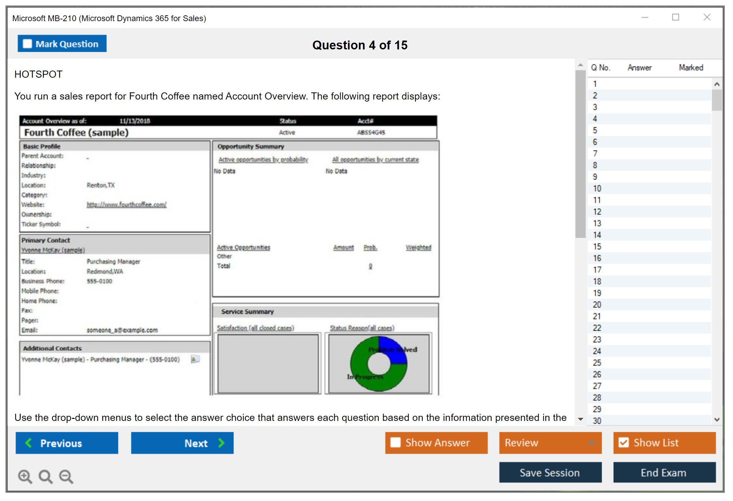Uncheck the Show List checkbox
The image size is (733, 501).
[x=624, y=442]
